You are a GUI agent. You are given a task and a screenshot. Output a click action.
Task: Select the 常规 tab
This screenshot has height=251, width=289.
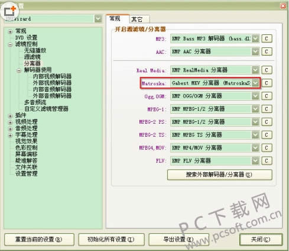click(118, 19)
